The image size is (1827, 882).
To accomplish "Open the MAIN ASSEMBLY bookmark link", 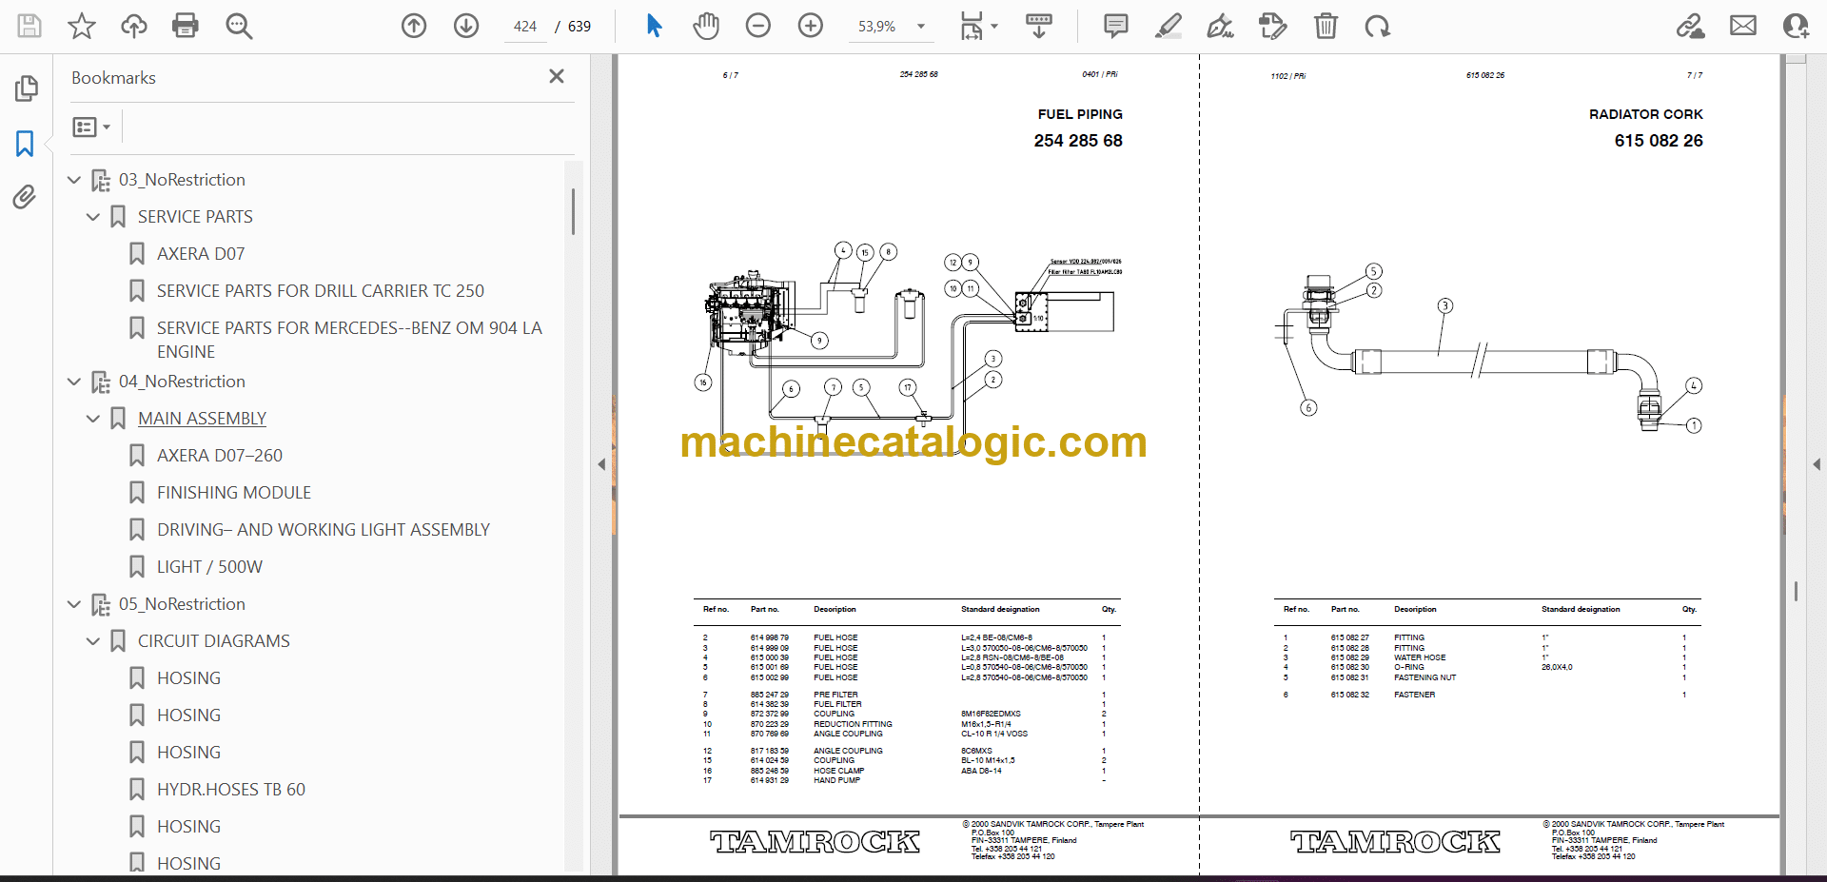I will pyautogui.click(x=202, y=419).
